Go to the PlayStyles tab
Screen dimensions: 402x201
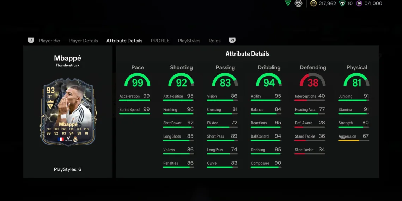coord(189,41)
